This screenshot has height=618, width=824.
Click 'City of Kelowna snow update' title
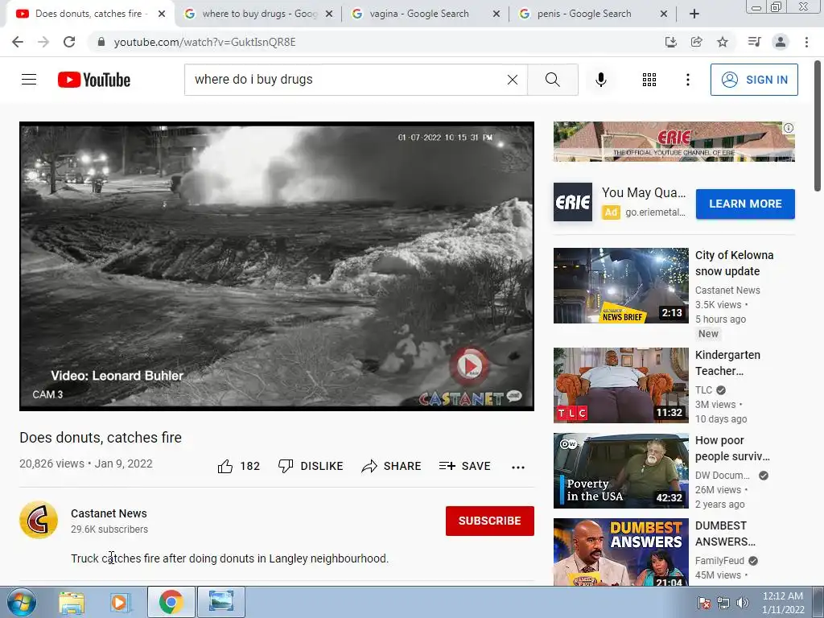tap(734, 263)
